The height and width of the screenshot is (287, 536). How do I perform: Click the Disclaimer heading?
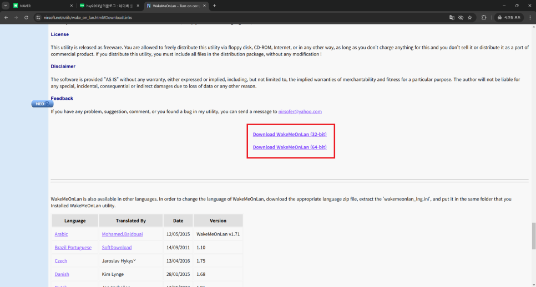coord(63,66)
